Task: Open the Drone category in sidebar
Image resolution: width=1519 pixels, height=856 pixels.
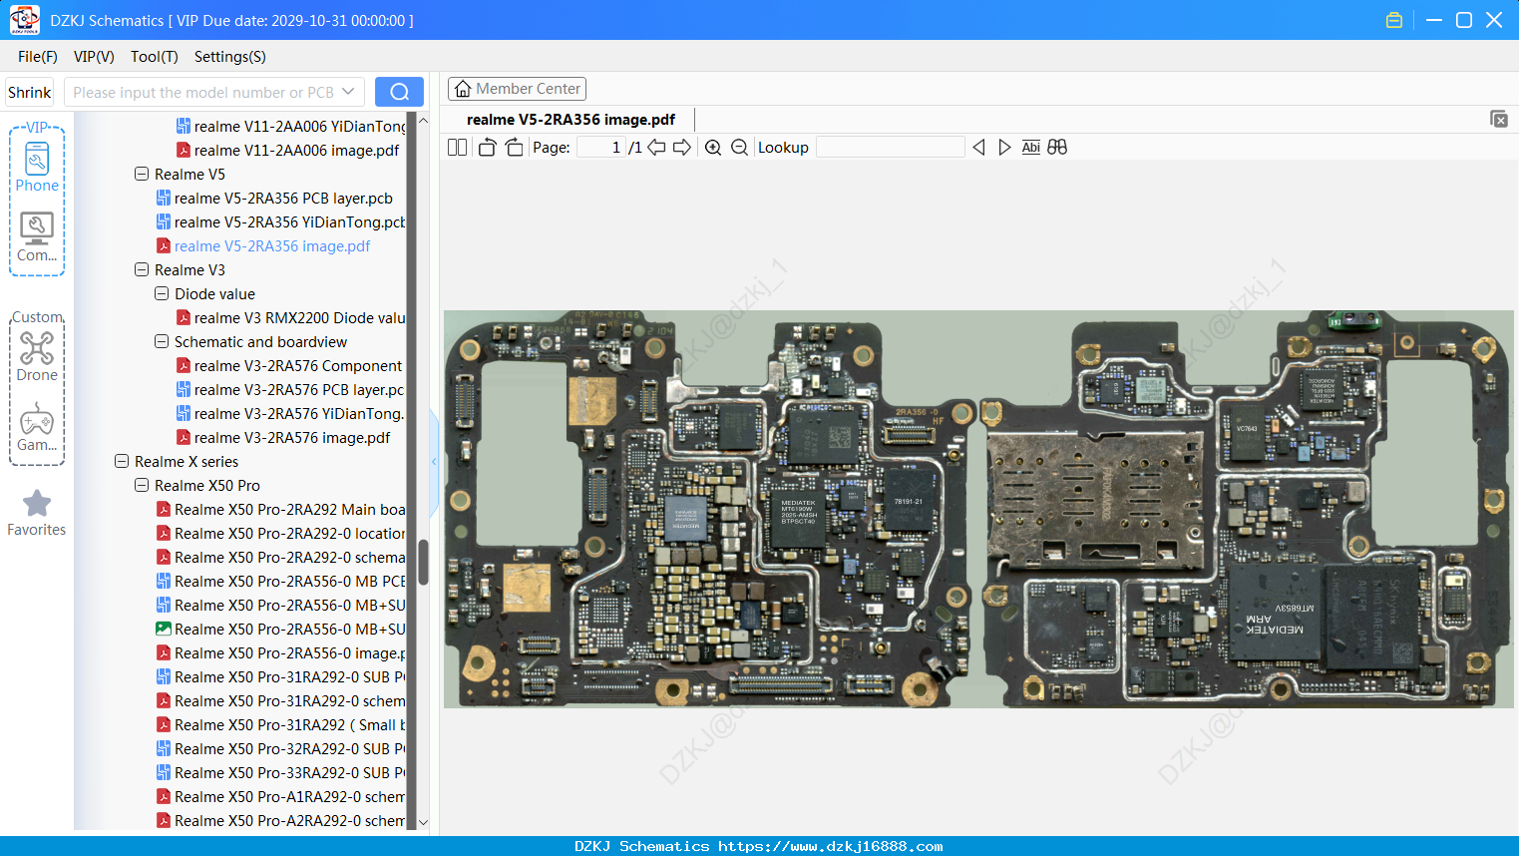Action: [x=37, y=356]
